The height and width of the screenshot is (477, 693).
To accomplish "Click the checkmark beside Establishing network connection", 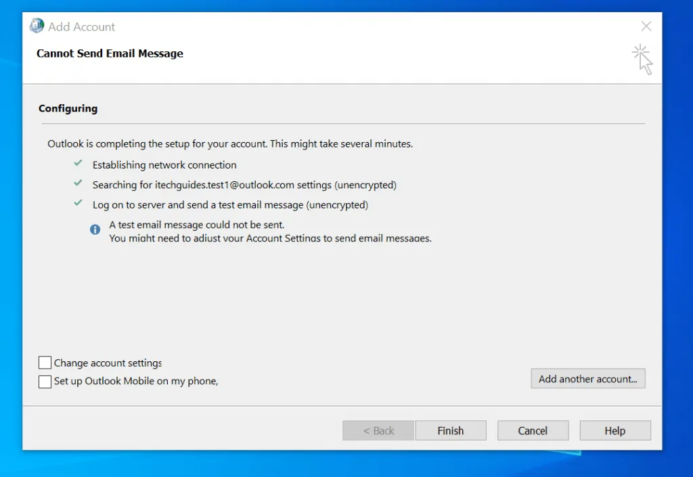I will [79, 164].
